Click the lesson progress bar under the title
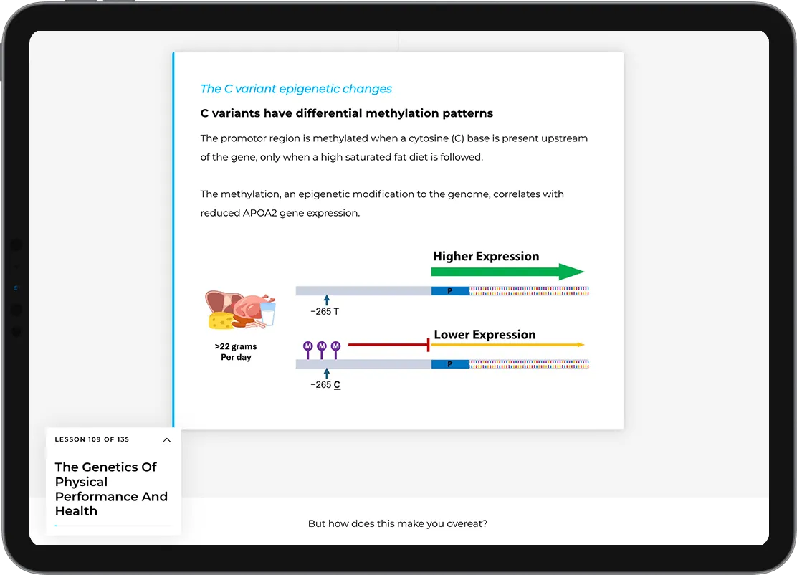Viewport: 797px width, 575px height. point(114,526)
